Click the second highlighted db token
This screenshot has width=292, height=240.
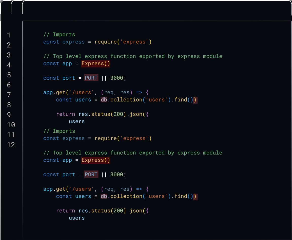tap(104, 196)
